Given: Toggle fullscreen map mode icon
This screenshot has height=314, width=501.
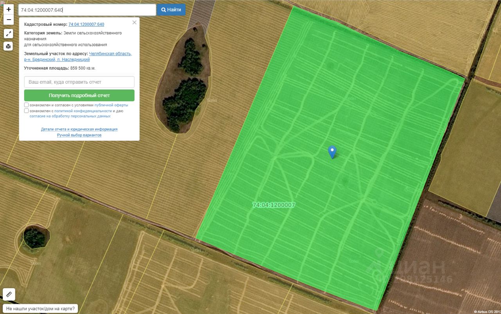Looking at the screenshot, I should 9,34.
